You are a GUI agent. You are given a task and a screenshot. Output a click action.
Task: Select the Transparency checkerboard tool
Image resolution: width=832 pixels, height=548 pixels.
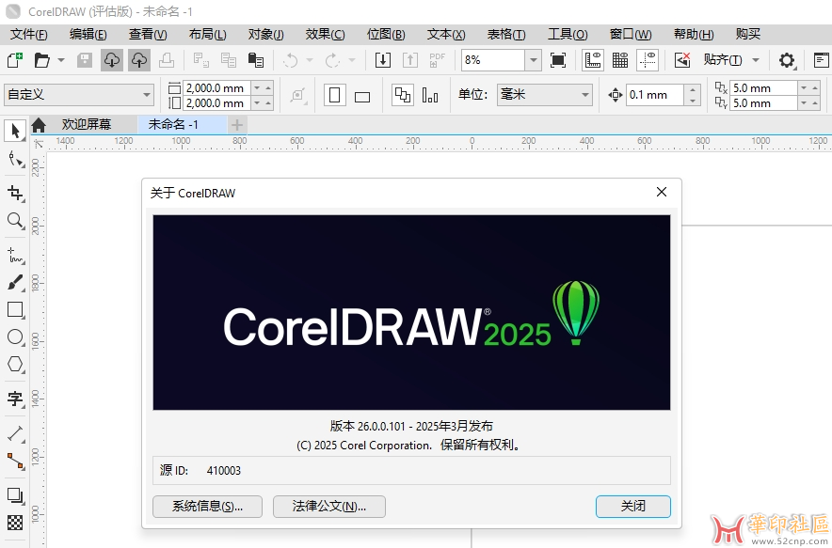coord(15,523)
